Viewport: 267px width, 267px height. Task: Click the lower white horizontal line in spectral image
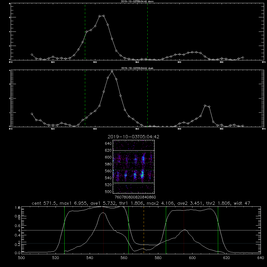[x=133, y=183]
